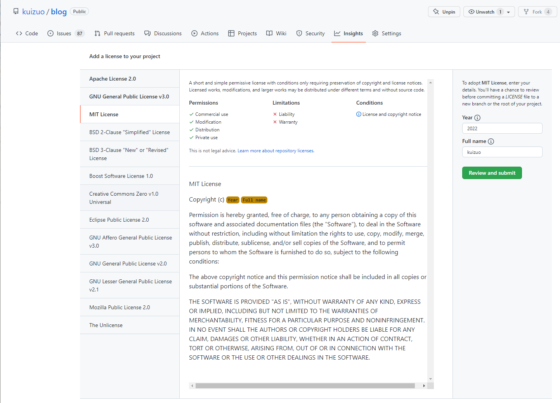Click the repository icon beside kuizuo
Image resolution: width=560 pixels, height=403 pixels.
pos(16,11)
